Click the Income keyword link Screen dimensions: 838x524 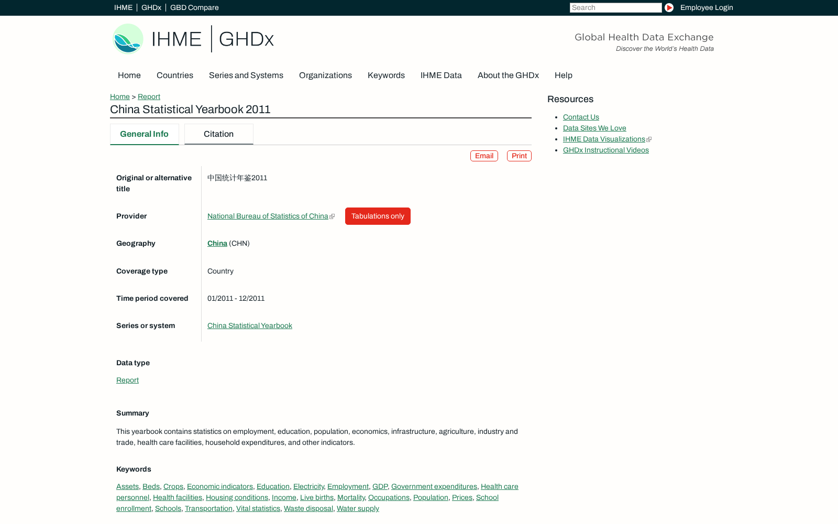point(284,497)
